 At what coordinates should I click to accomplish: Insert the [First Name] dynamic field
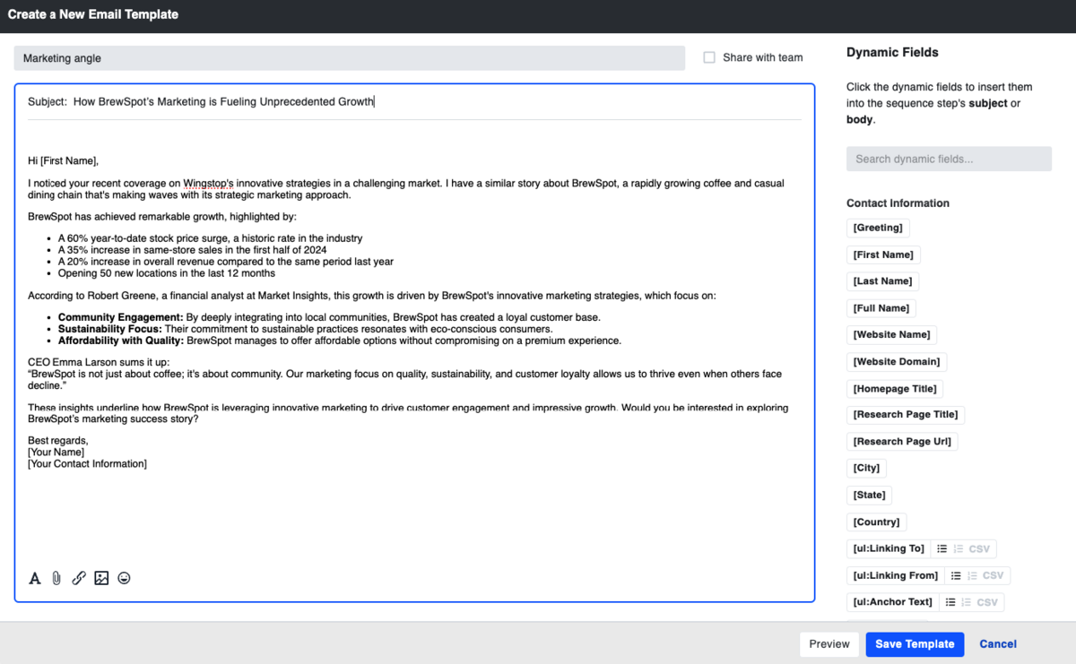883,254
